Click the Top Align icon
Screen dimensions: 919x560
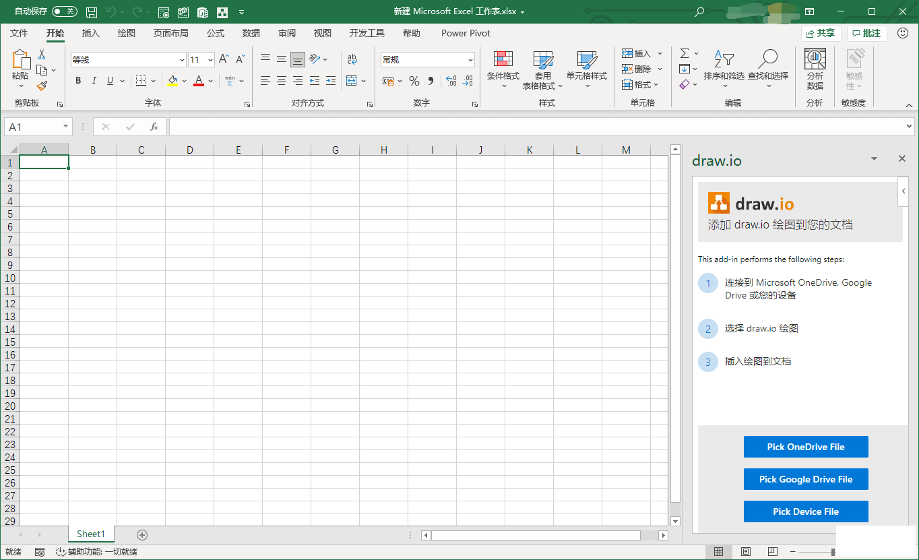(x=265, y=59)
